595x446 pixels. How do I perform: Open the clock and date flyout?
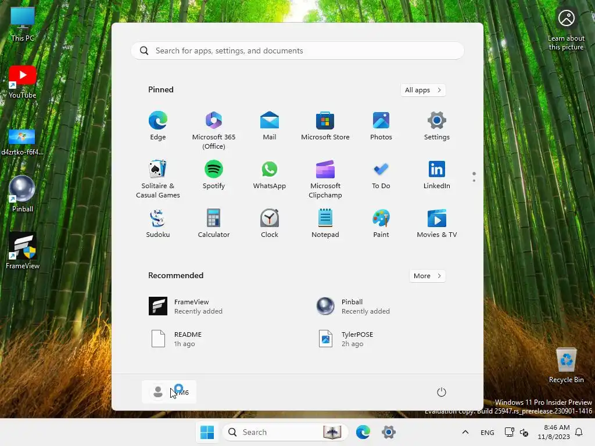pos(554,432)
